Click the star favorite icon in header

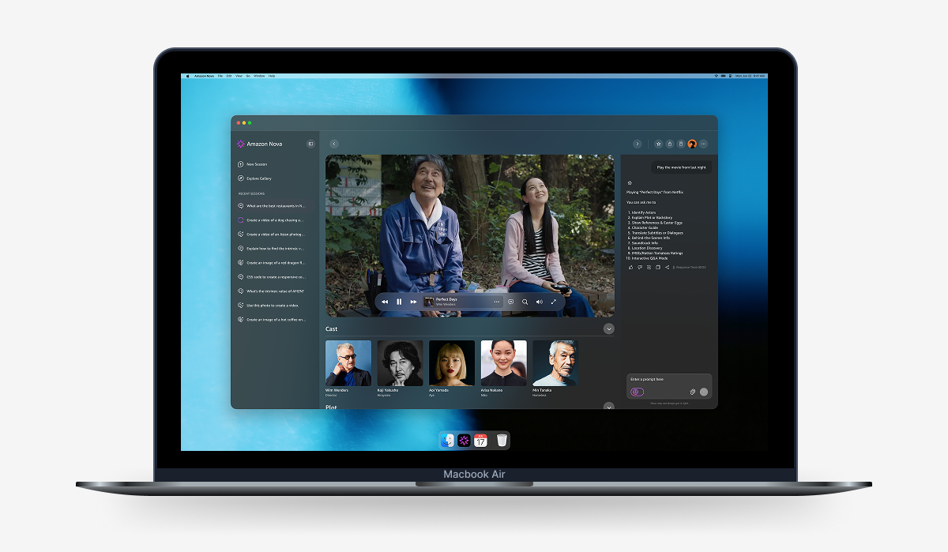tap(659, 144)
